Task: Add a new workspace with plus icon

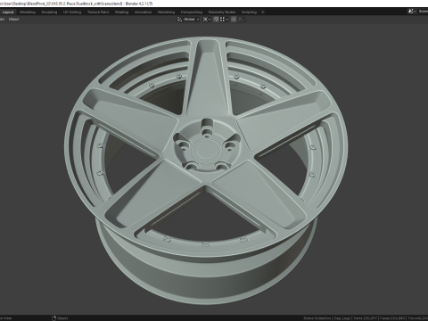Action: (263, 12)
